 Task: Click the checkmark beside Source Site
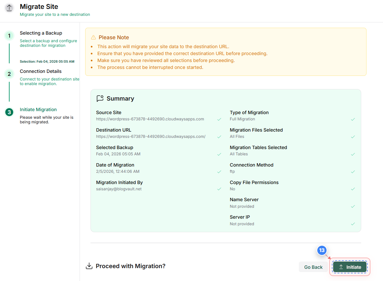[x=219, y=119]
